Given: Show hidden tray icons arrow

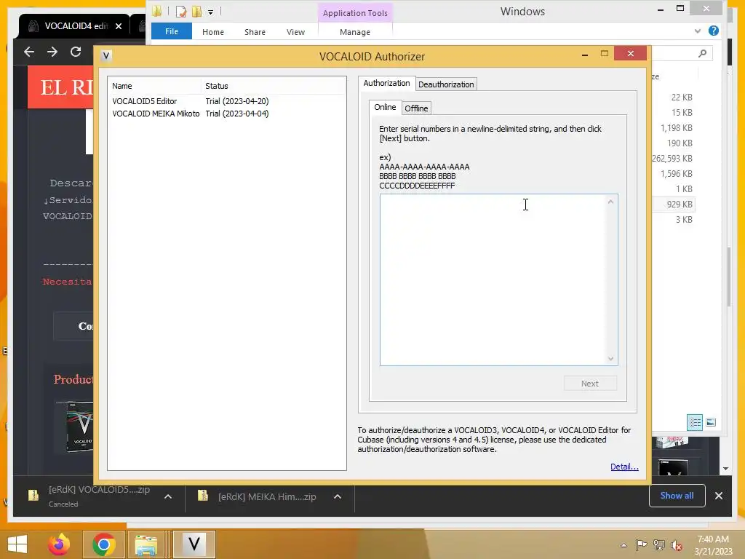Looking at the screenshot, I should [624, 545].
